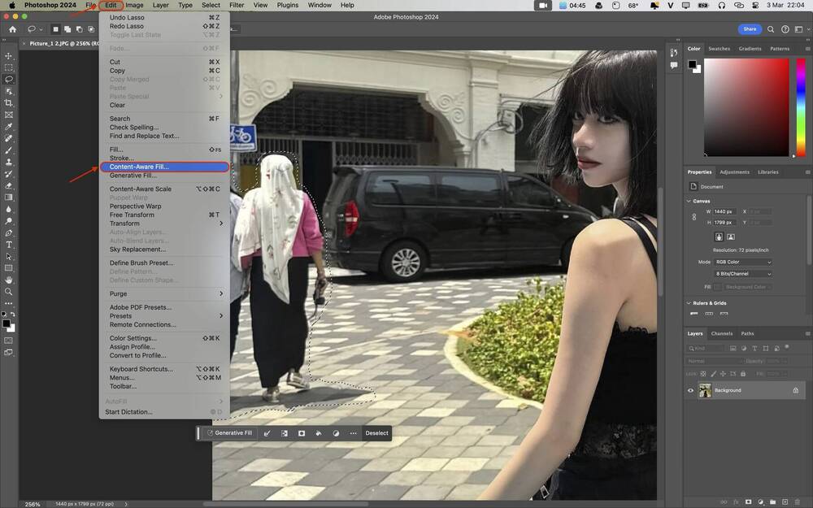Open the workspace switcher dropdown
Viewport: 813px width, 508px height.
point(802,29)
